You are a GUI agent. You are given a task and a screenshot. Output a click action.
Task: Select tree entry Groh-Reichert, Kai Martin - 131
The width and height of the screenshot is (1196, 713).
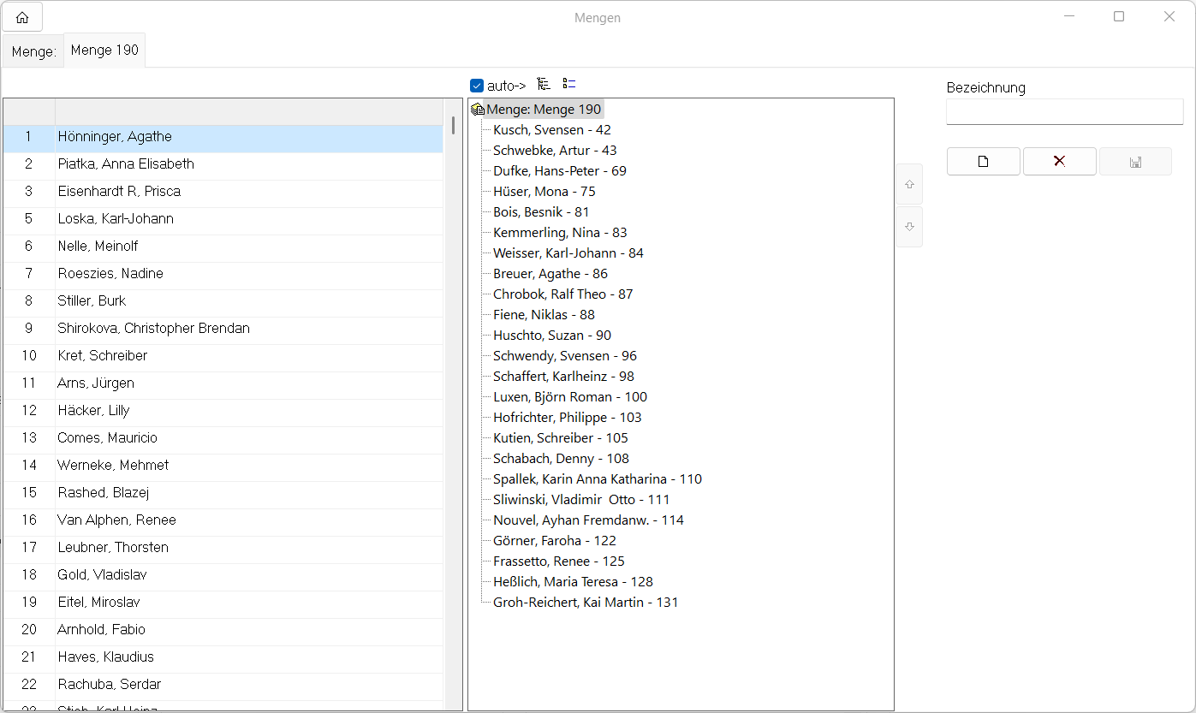(585, 603)
